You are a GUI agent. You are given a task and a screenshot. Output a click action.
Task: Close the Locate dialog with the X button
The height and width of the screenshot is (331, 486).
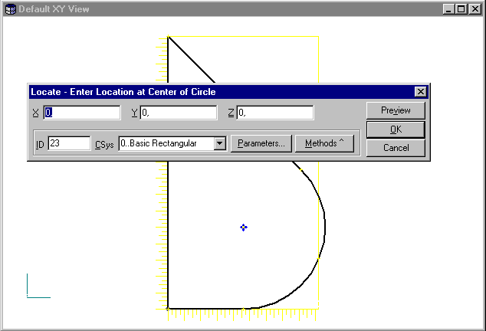421,92
